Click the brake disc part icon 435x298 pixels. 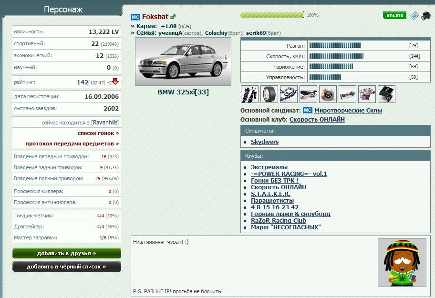pos(328,94)
